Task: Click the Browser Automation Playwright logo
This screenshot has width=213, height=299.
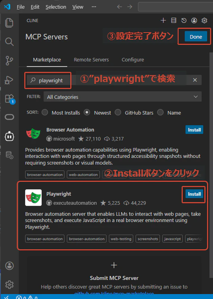Action: 34,134
